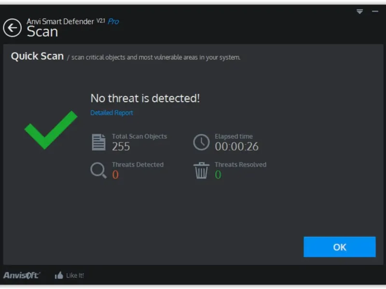Click the elapsed time value 00:00:26

pos(236,146)
